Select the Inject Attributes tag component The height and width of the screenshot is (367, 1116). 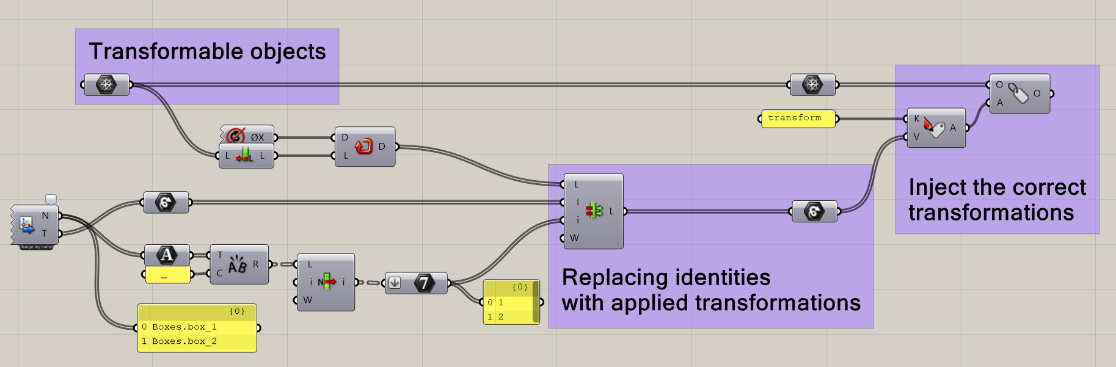pyautogui.click(x=1018, y=93)
